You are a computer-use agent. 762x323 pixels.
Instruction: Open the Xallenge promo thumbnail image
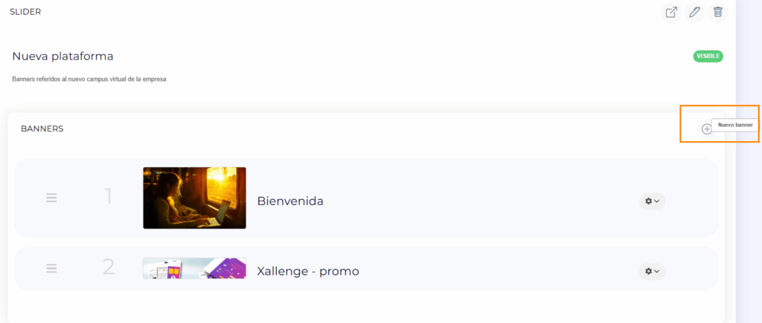(x=194, y=268)
